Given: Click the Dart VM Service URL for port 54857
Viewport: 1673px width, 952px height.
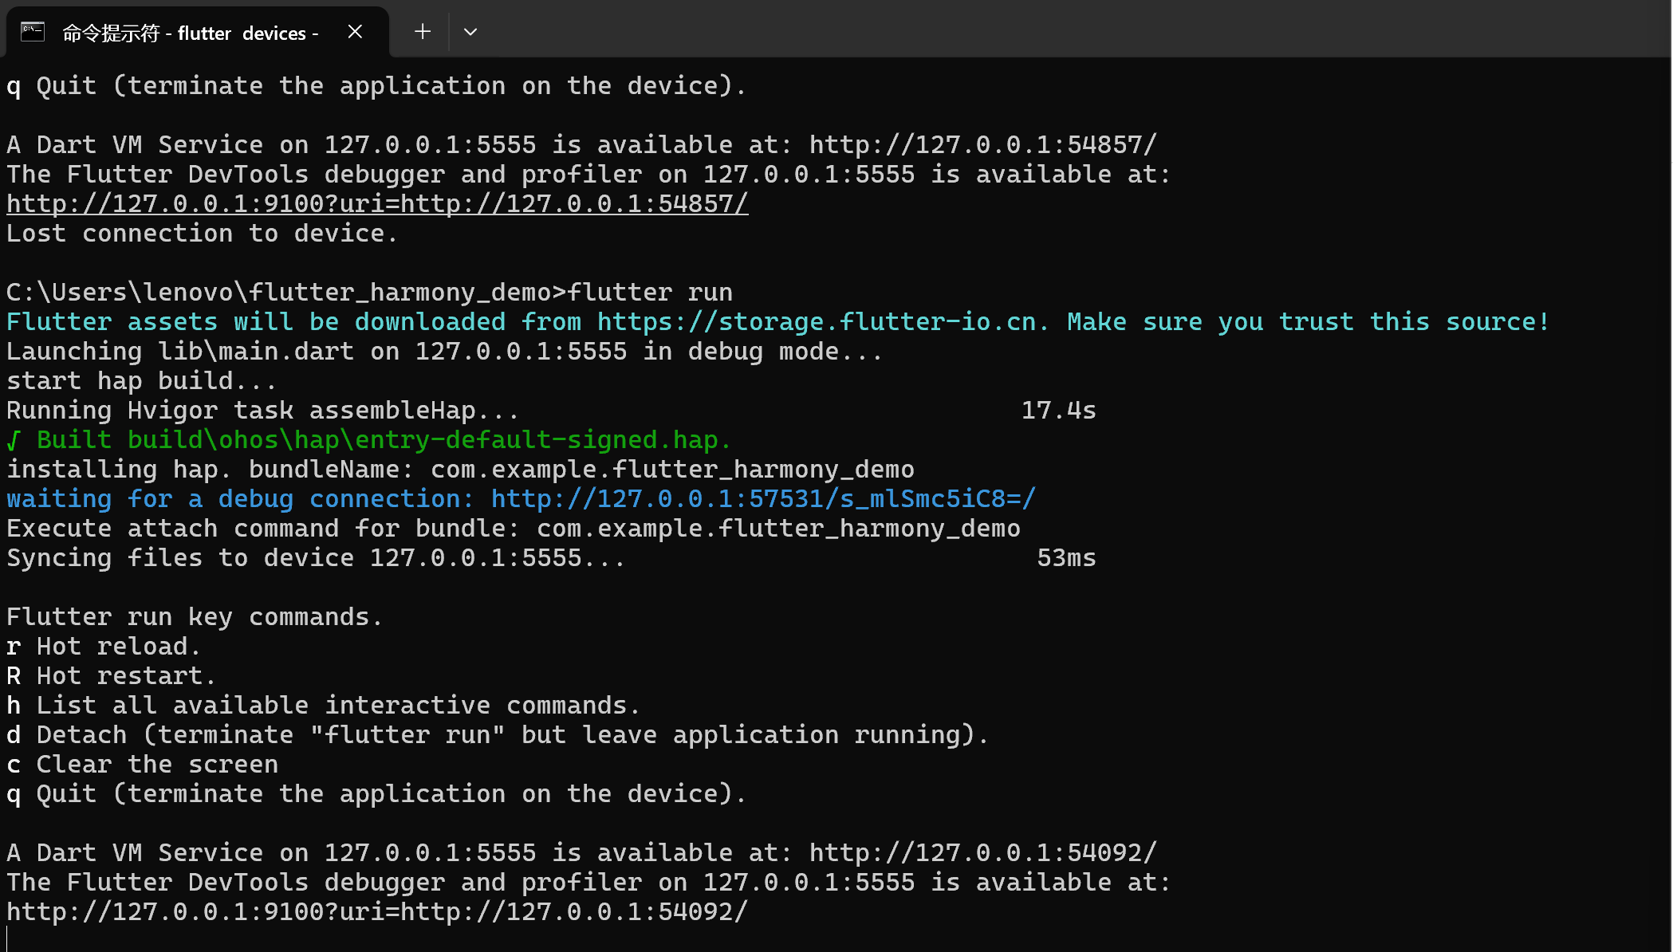Looking at the screenshot, I should coord(982,145).
